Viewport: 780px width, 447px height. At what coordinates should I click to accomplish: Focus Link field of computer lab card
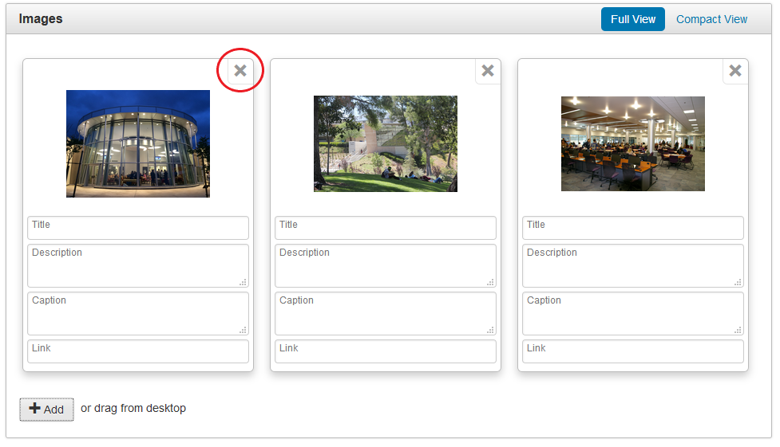tap(633, 351)
